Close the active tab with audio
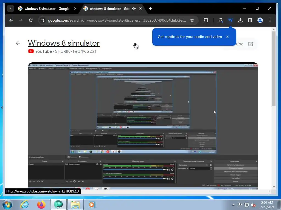Viewport: 281px width, 210px height. point(140,8)
